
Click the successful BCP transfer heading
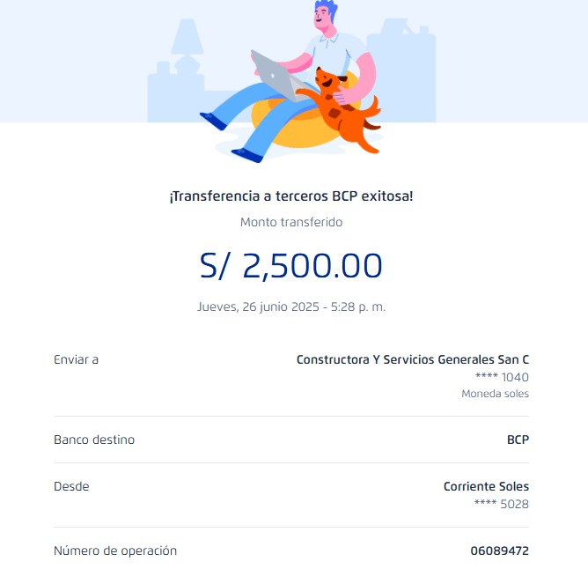(291, 196)
